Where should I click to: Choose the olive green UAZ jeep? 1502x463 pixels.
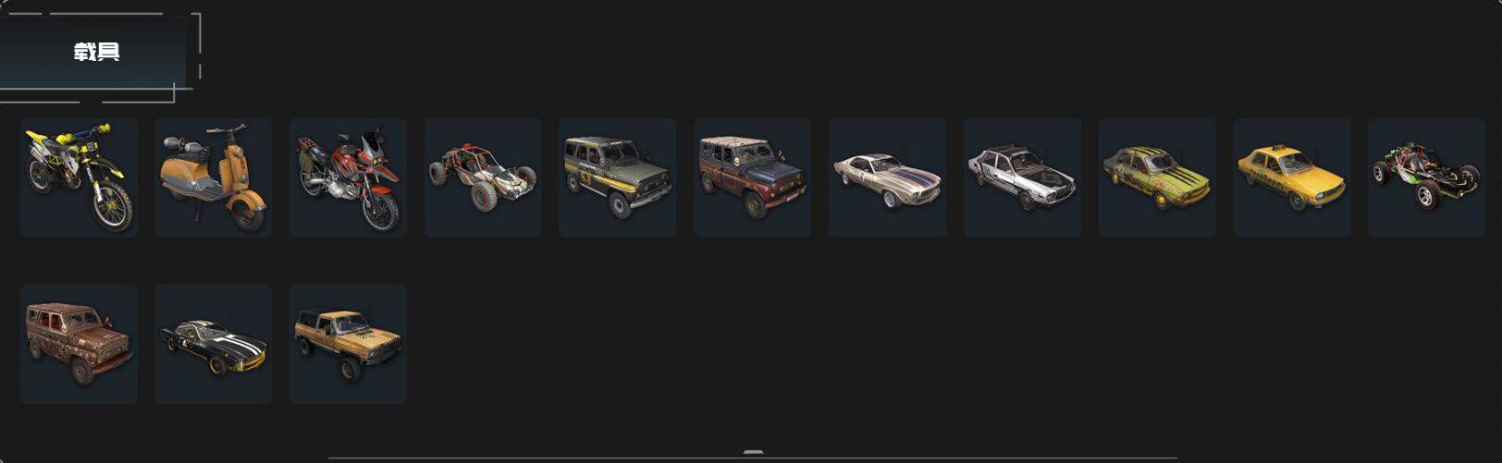pyautogui.click(x=618, y=177)
